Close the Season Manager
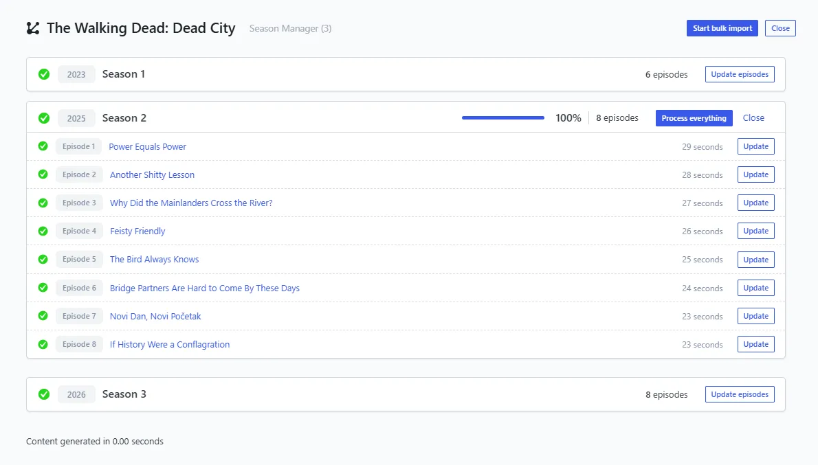This screenshot has width=818, height=465. point(780,28)
